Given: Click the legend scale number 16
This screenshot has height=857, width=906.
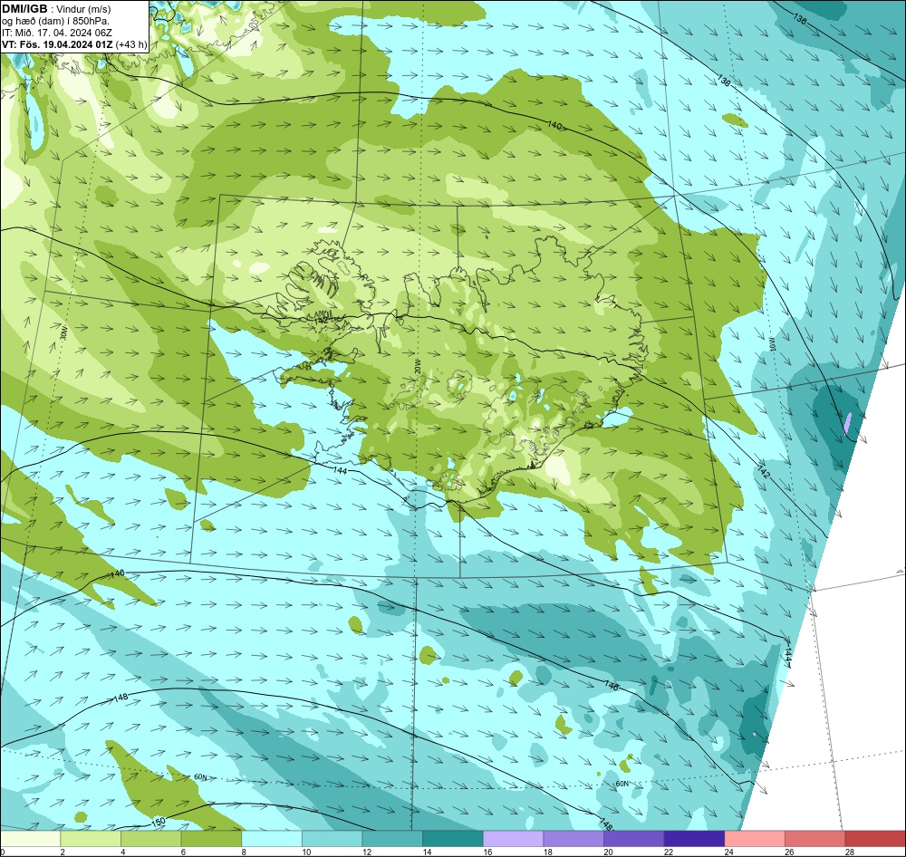Looking at the screenshot, I should pyautogui.click(x=487, y=852).
